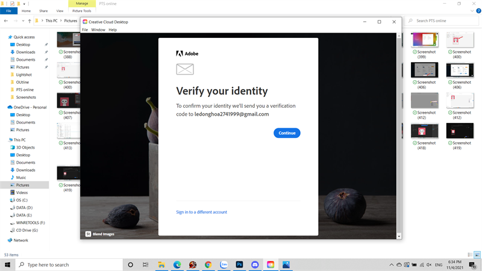482x271 pixels.
Task: Open Photoshop from the taskbar
Action: tap(239, 264)
